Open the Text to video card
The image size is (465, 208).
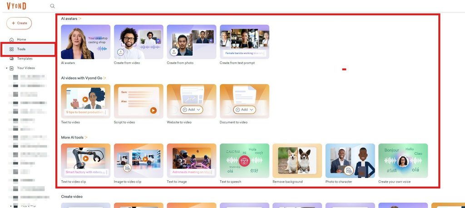[86, 101]
